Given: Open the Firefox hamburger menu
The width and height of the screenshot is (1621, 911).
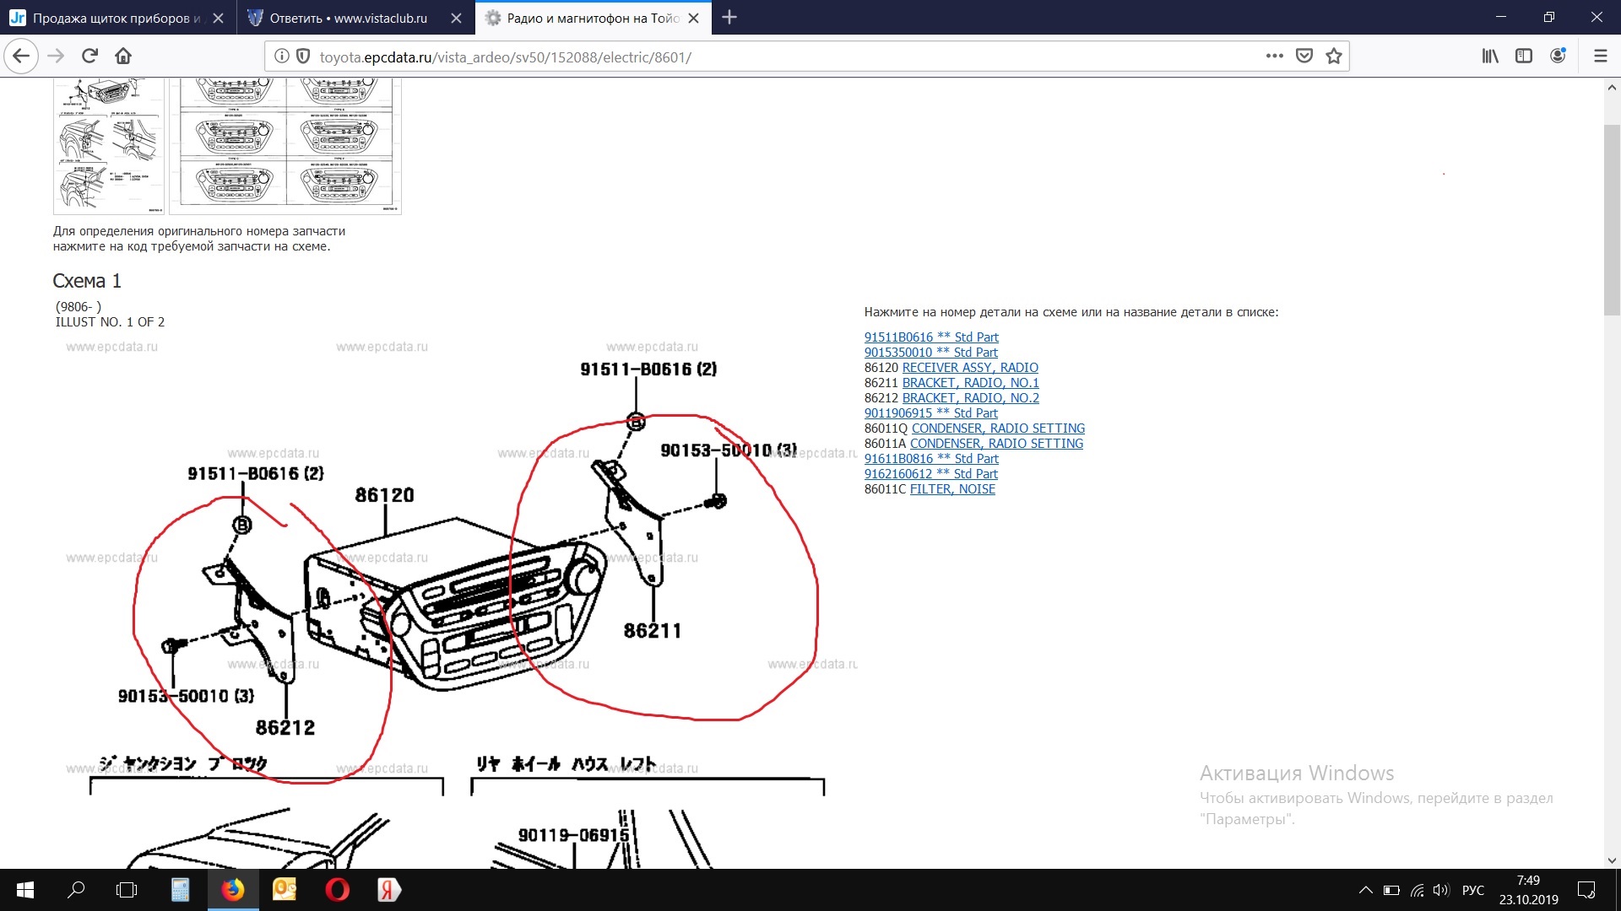Looking at the screenshot, I should [x=1600, y=57].
